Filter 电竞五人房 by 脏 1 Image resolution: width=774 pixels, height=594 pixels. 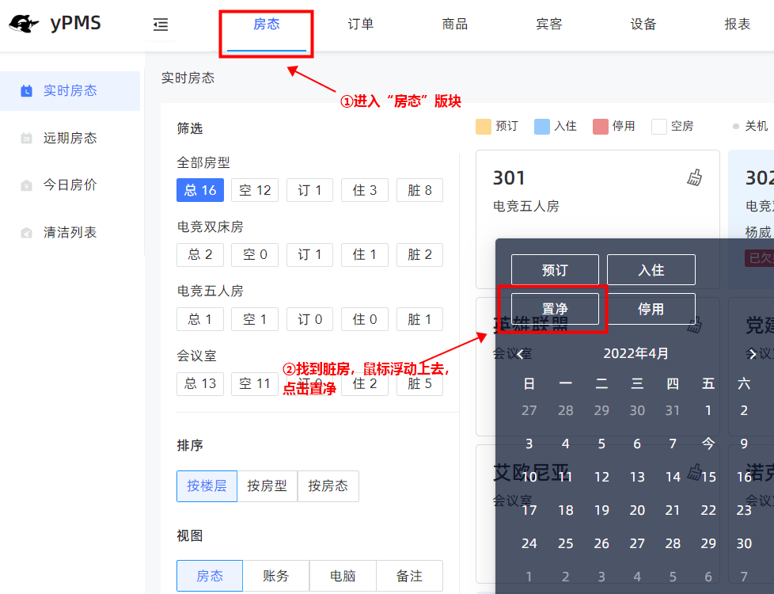coord(419,319)
